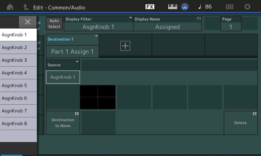Click the black curve graph display
Screen dimensions: 261x156
click(98, 97)
